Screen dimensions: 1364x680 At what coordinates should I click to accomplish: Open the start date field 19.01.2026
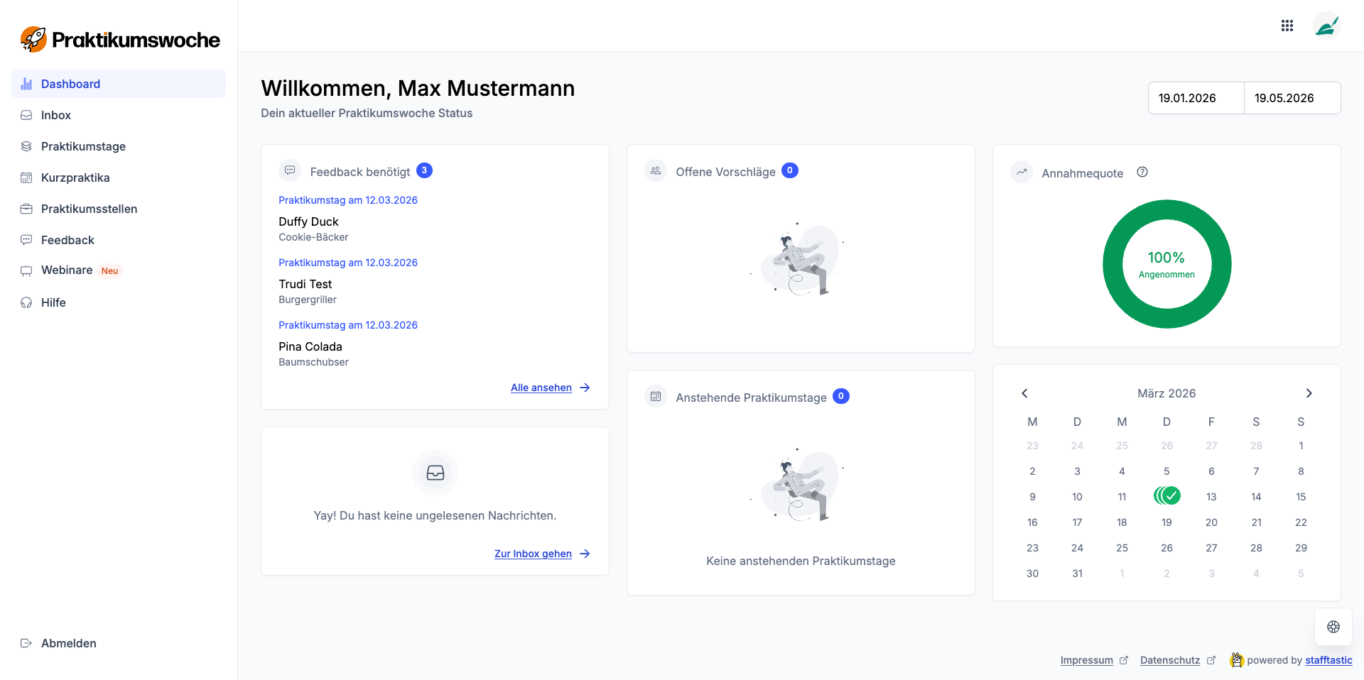point(1196,98)
